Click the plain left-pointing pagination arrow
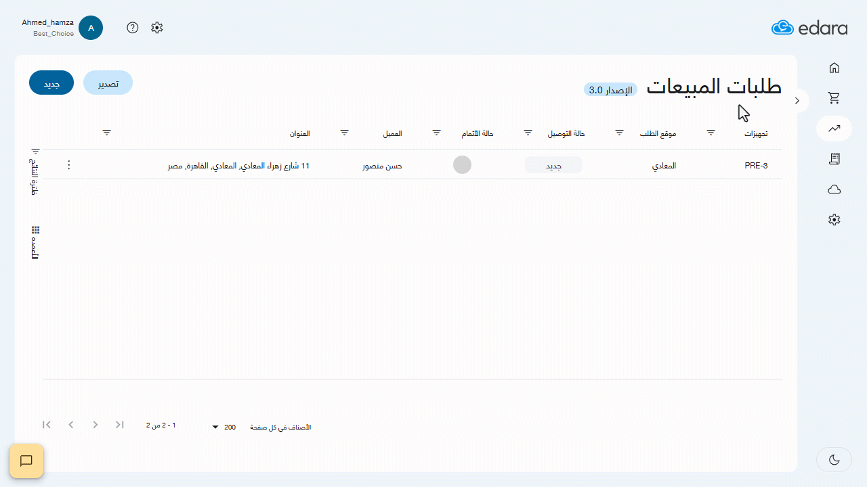This screenshot has width=867, height=487. (x=71, y=425)
